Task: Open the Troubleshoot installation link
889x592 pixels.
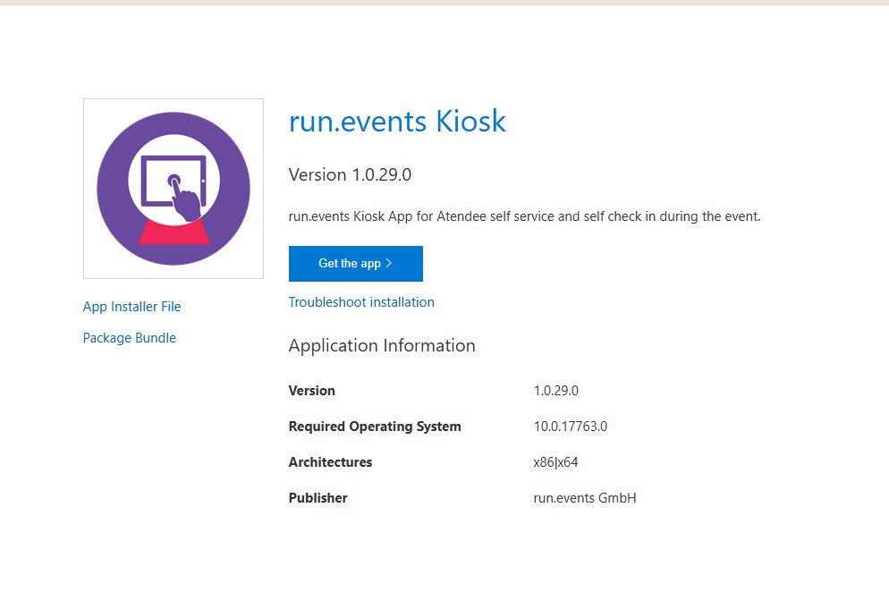Action: tap(361, 302)
